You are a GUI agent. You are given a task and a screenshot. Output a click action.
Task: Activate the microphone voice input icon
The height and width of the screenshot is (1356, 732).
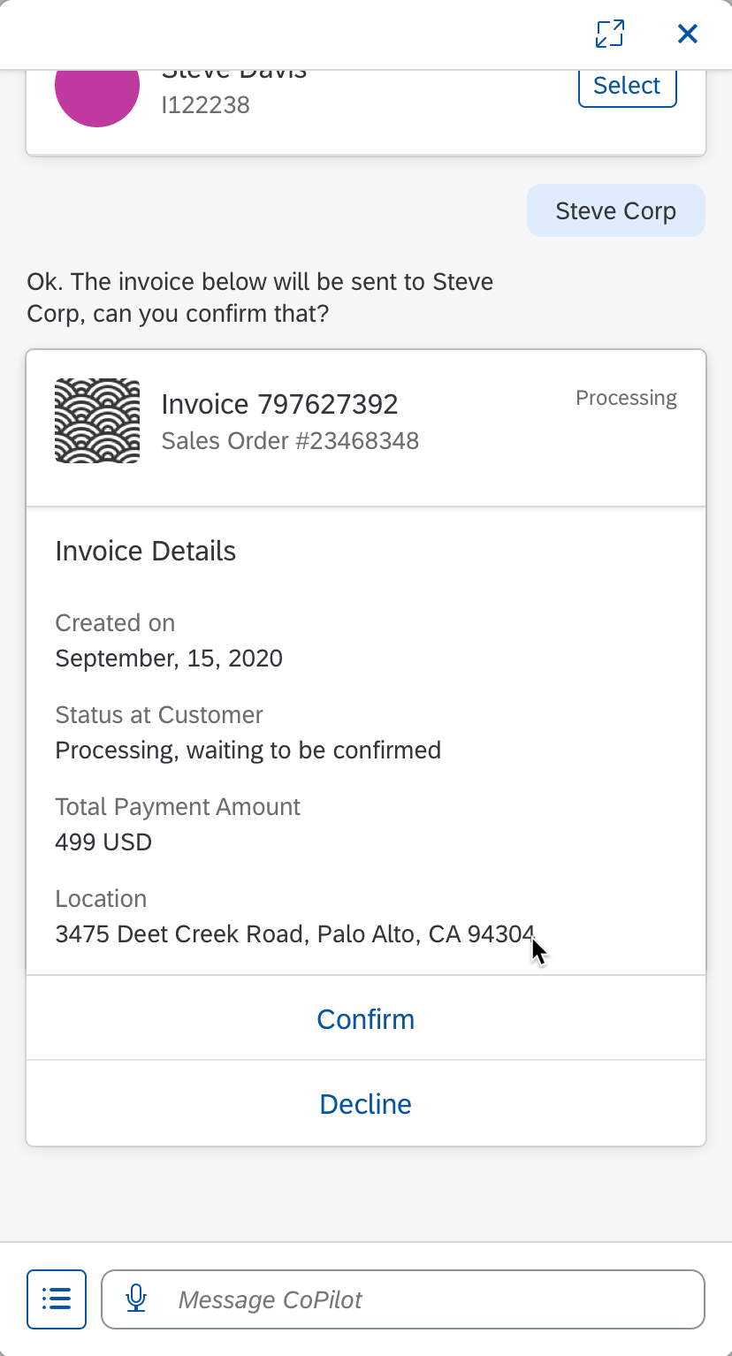tap(136, 1299)
